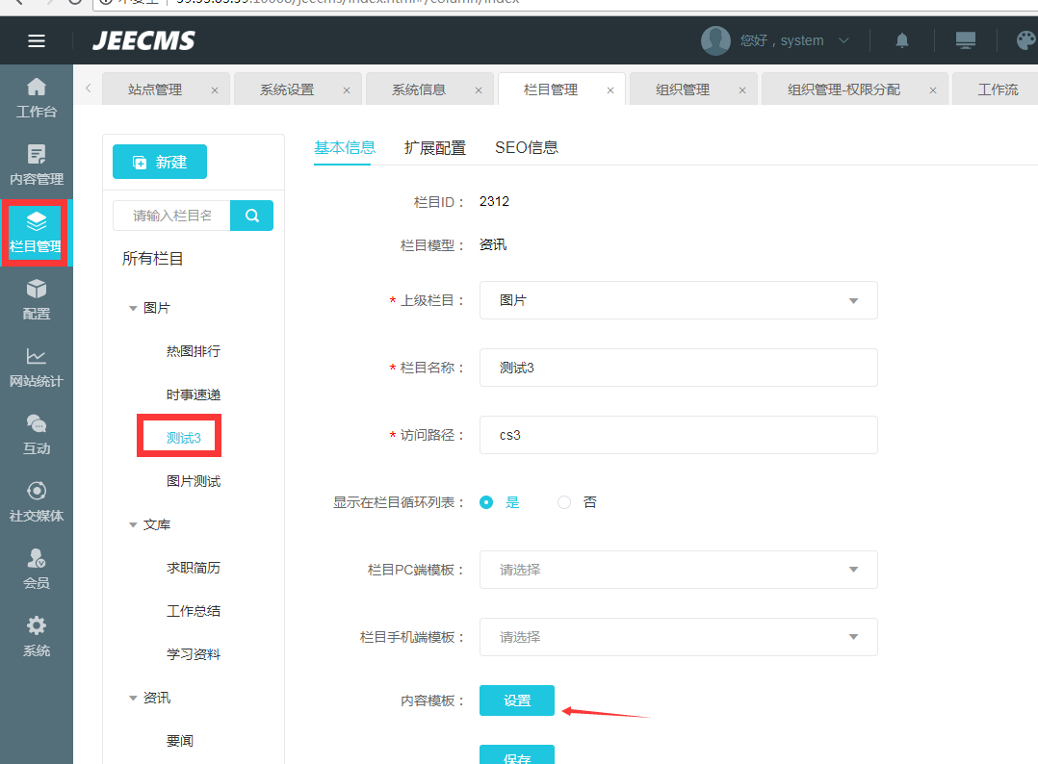Click the monitor preview icon in header
Screen dimensions: 1038x764
point(965,41)
